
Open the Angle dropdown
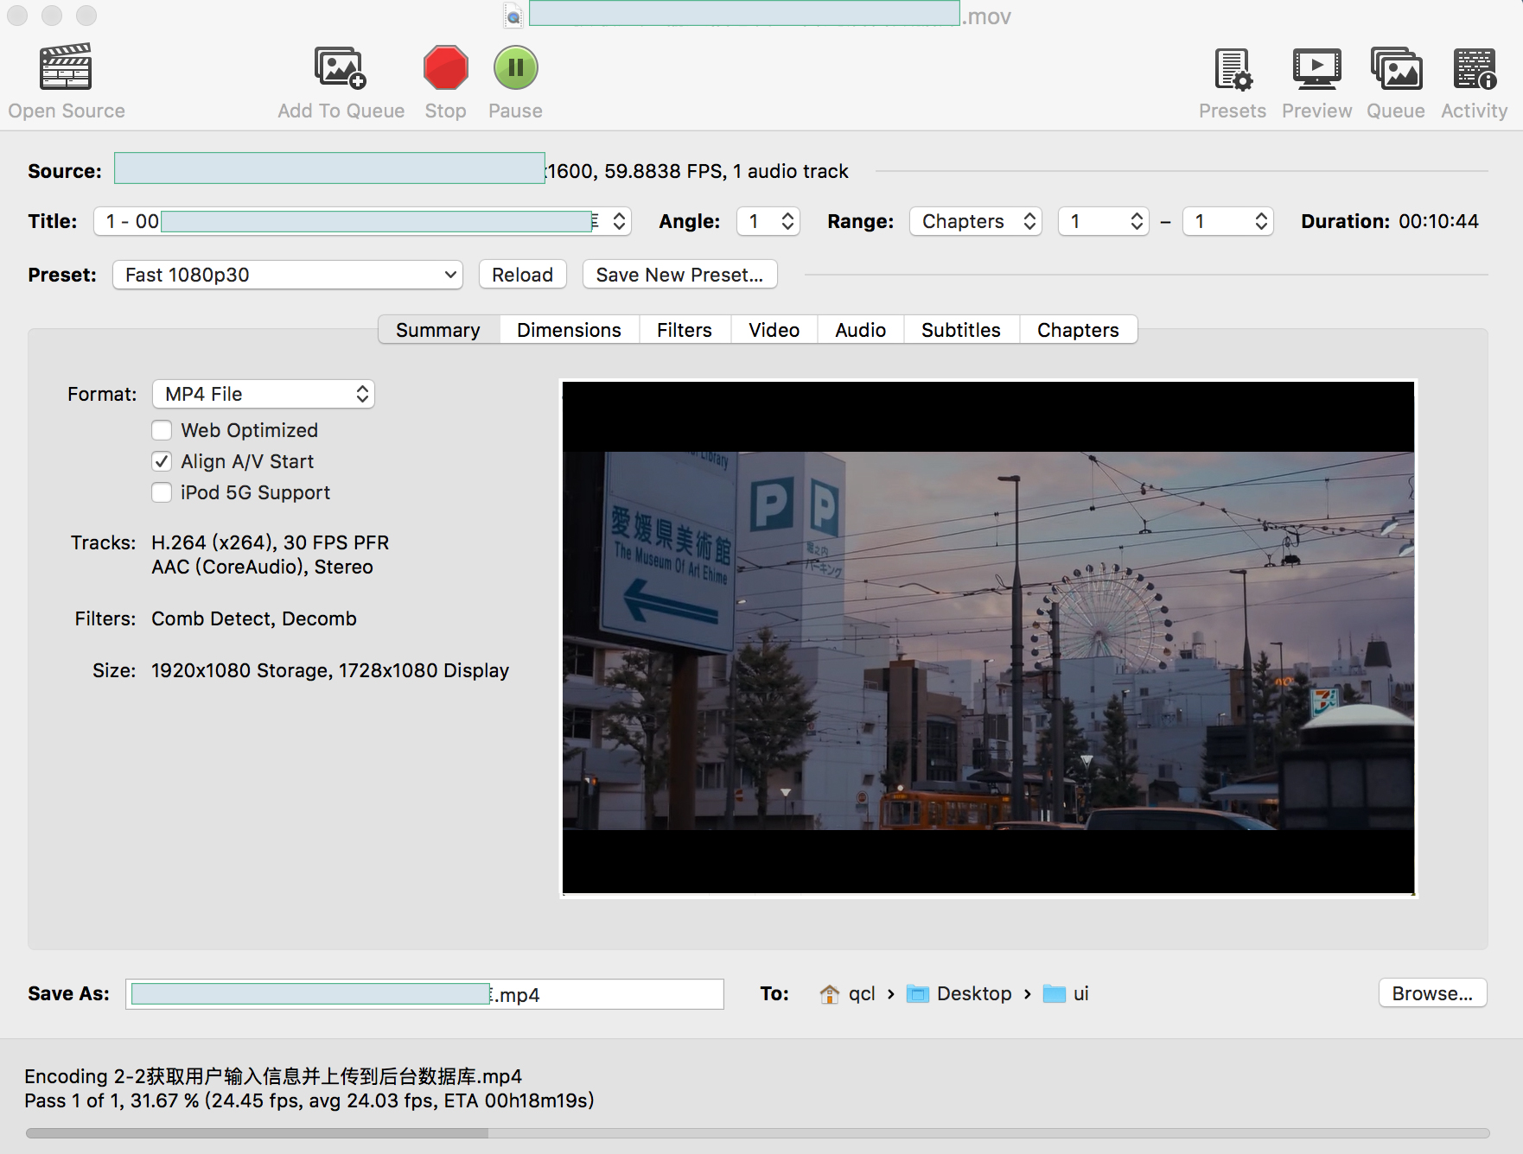tap(768, 221)
